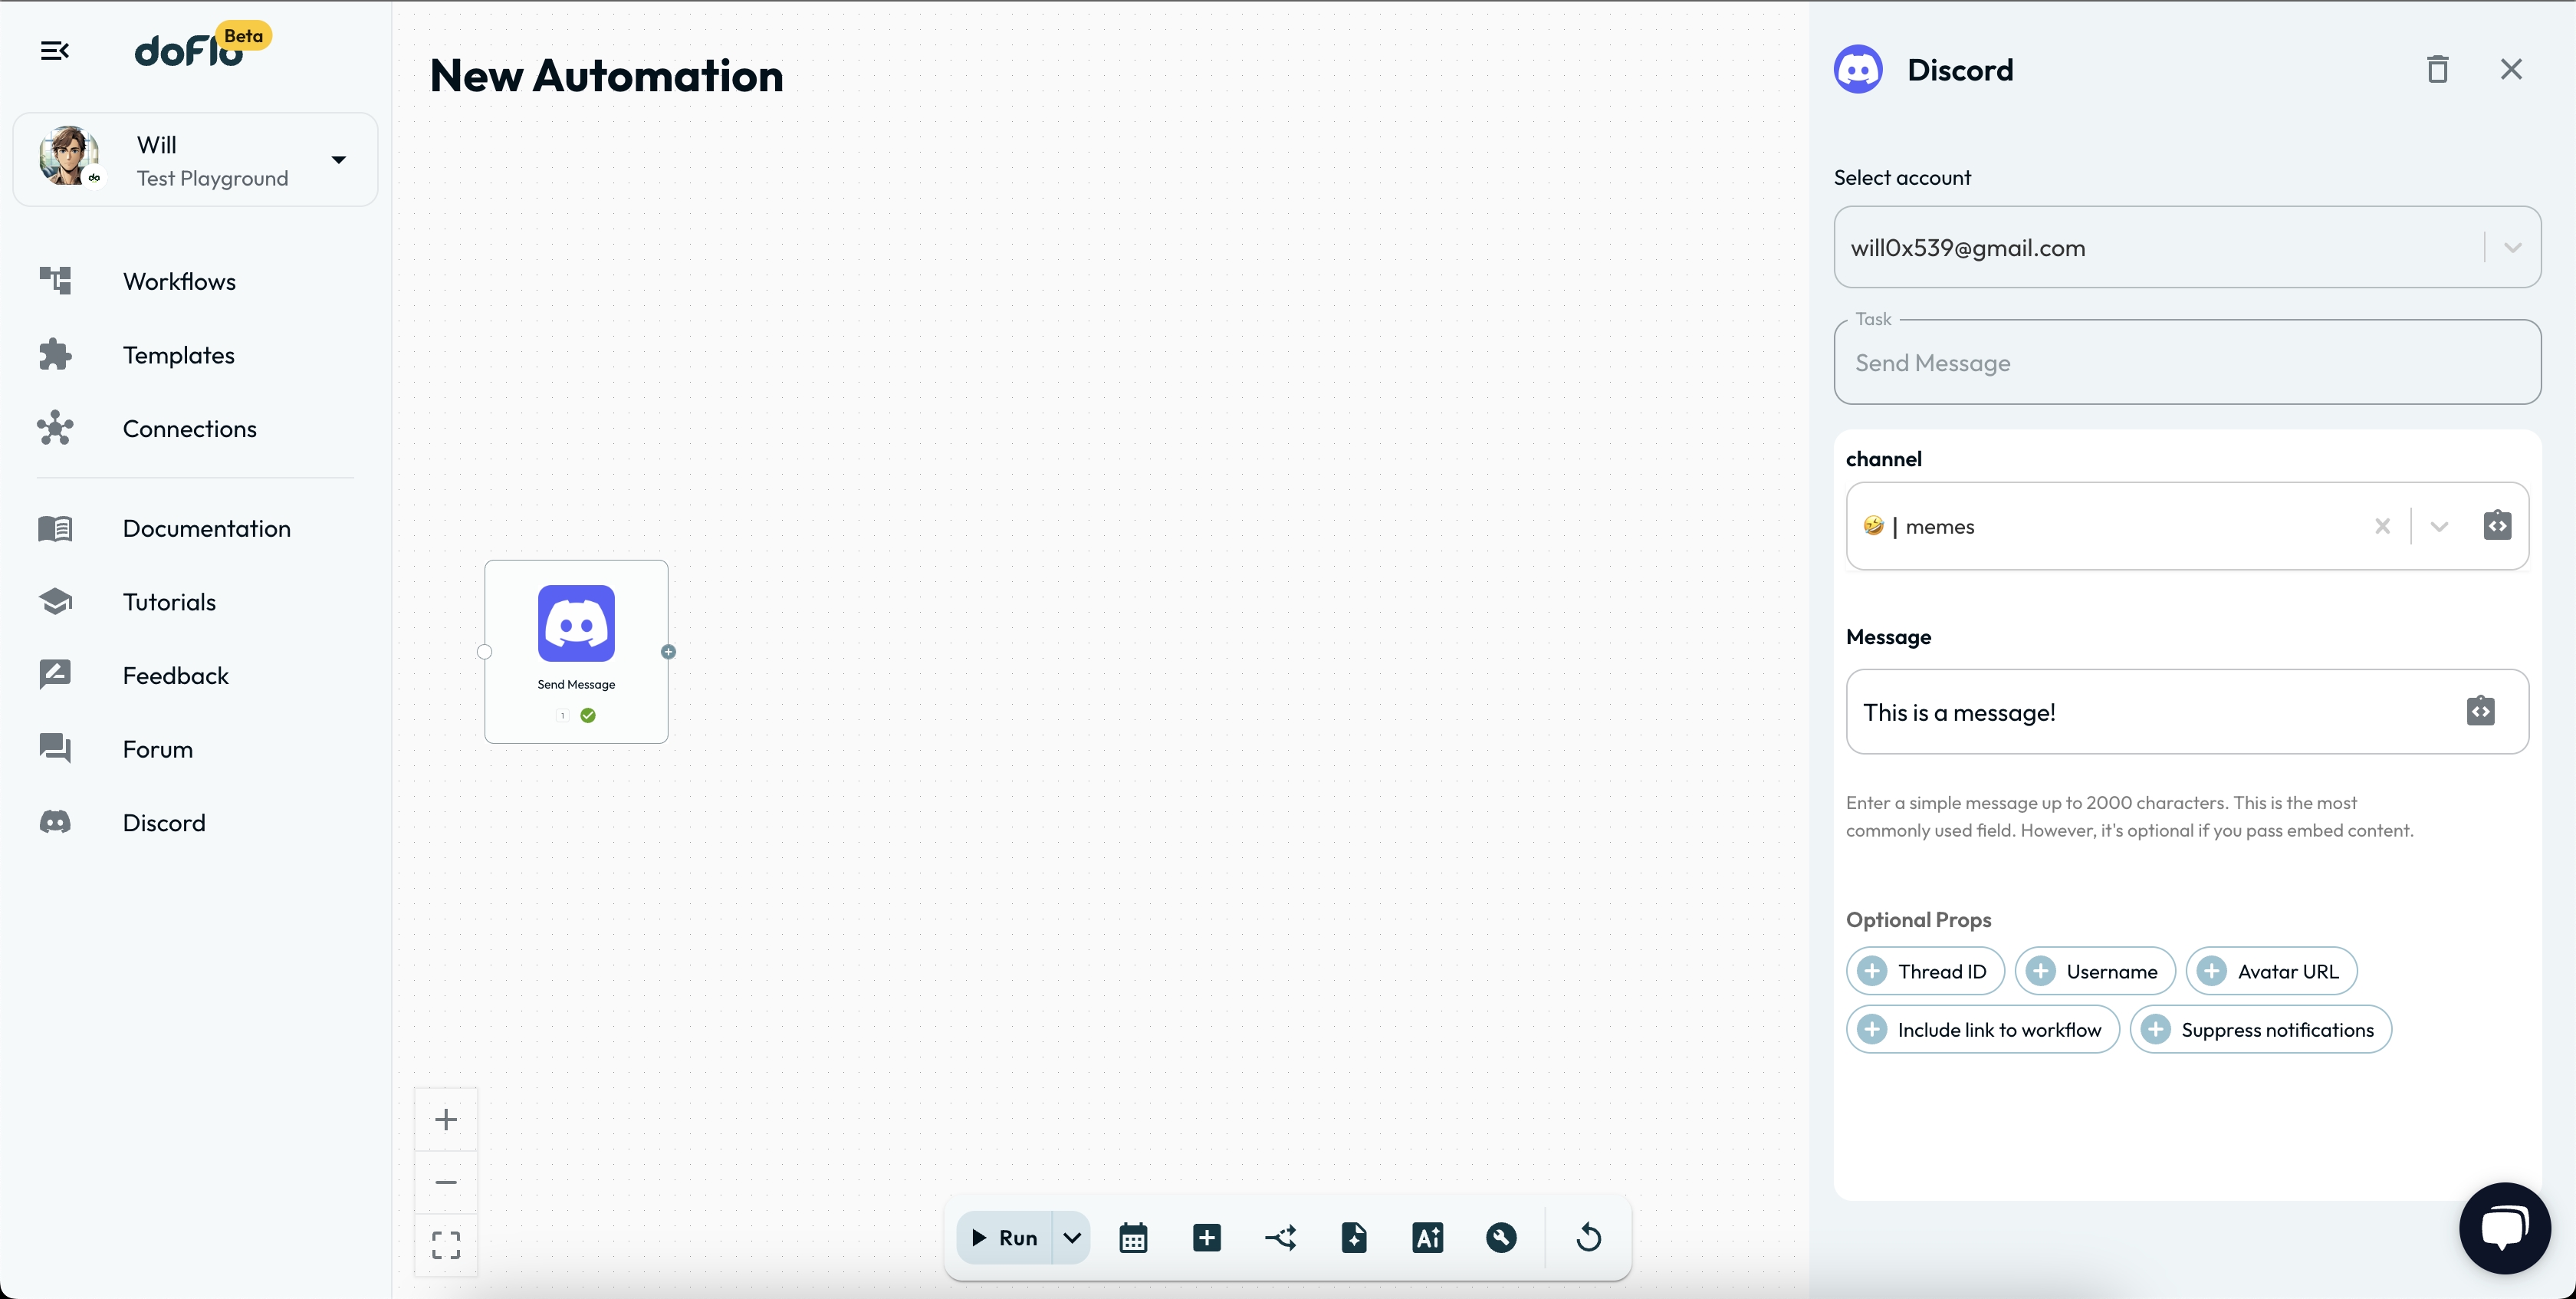Click the code insert icon in Message field
Image resolution: width=2576 pixels, height=1299 pixels.
tap(2480, 711)
